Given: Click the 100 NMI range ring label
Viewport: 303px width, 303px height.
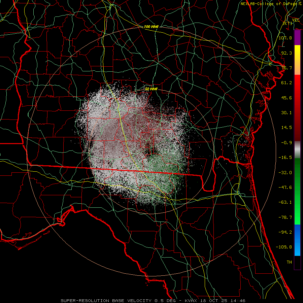Looking at the screenshot, I should (x=151, y=27).
